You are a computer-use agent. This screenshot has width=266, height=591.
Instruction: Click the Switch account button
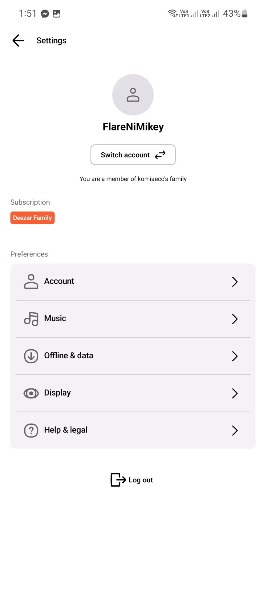(133, 155)
